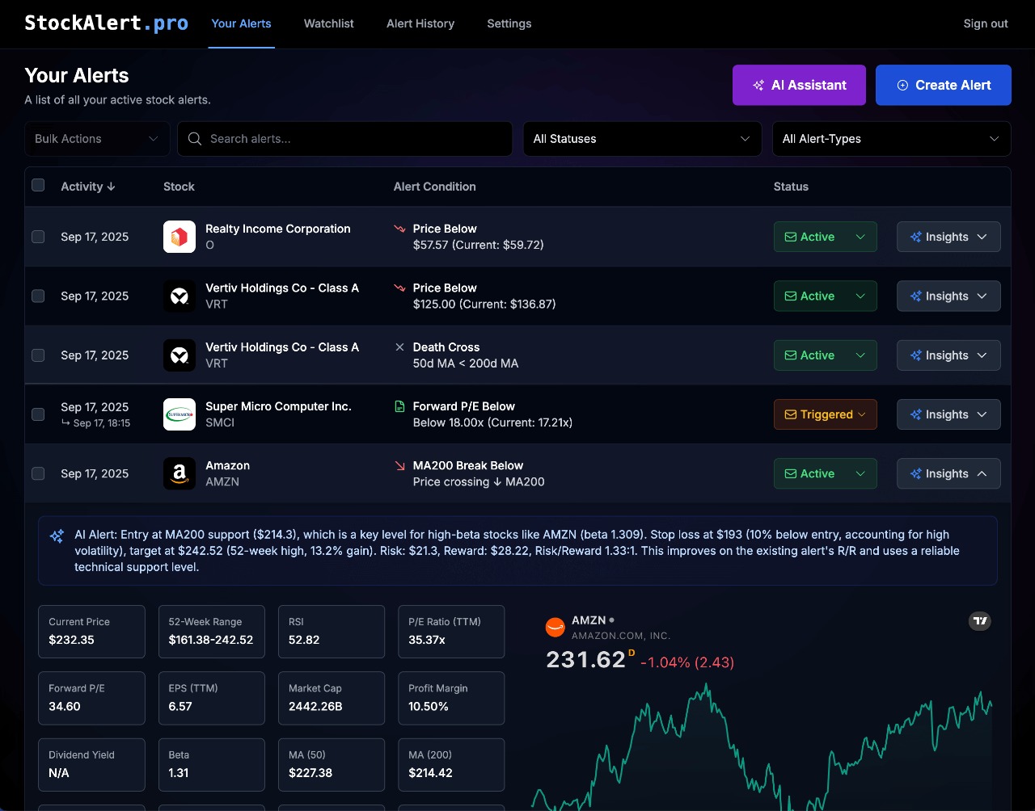The image size is (1035, 811).
Task: Open the TradingView logo on the chart widget
Action: [980, 621]
